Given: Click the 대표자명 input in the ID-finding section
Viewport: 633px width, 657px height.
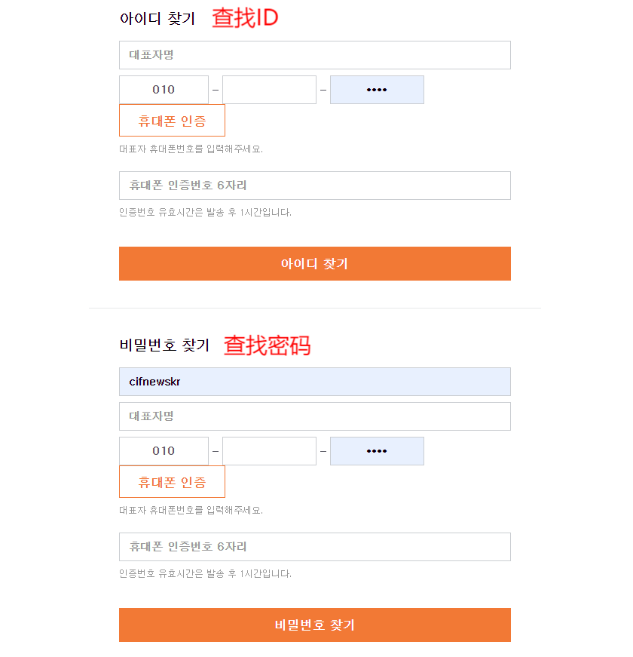Looking at the screenshot, I should click(x=314, y=54).
